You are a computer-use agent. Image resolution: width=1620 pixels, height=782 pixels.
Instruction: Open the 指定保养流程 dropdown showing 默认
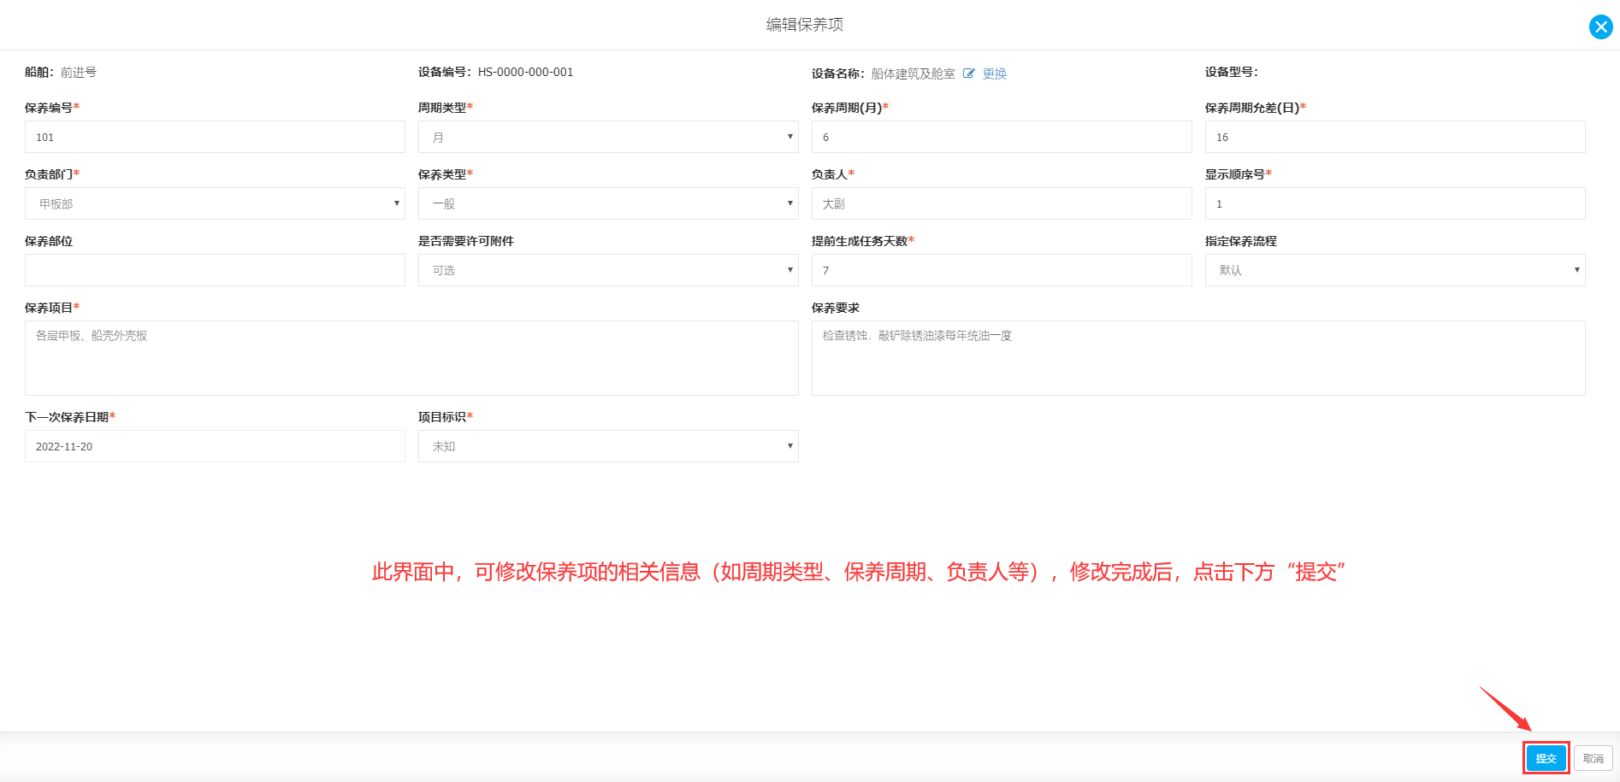1395,270
